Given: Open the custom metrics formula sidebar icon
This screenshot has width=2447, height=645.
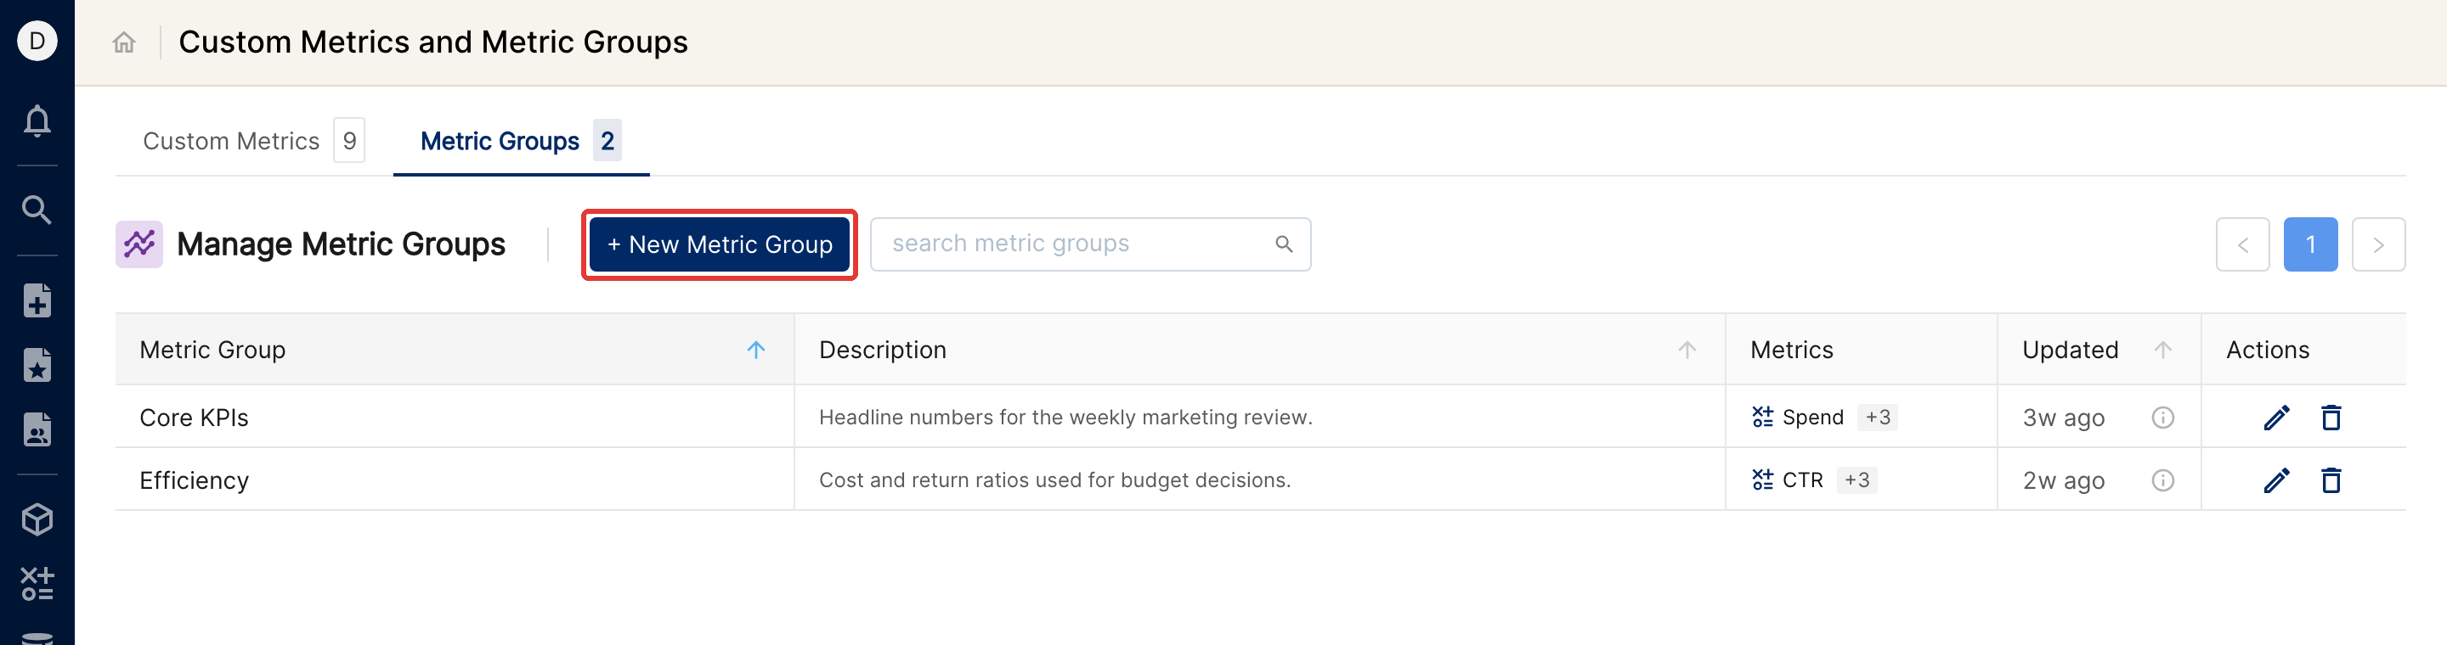Looking at the screenshot, I should pyautogui.click(x=37, y=583).
